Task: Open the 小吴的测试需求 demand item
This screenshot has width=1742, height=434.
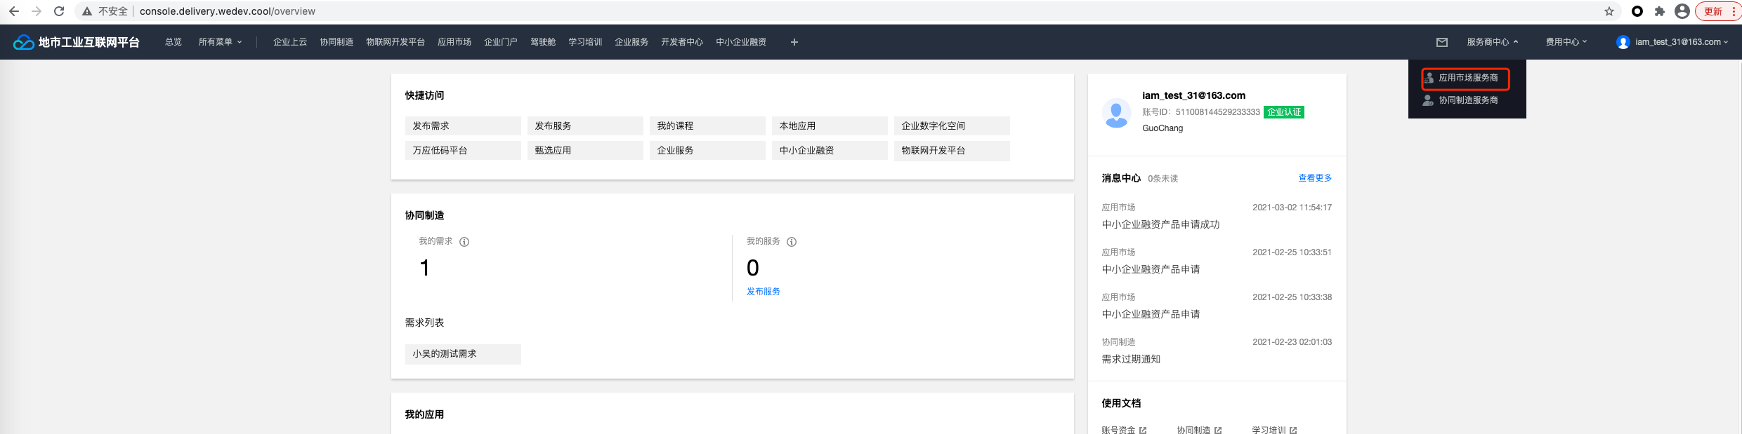Action: point(463,354)
